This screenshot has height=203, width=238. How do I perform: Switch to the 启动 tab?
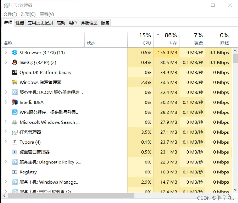[x=61, y=23]
